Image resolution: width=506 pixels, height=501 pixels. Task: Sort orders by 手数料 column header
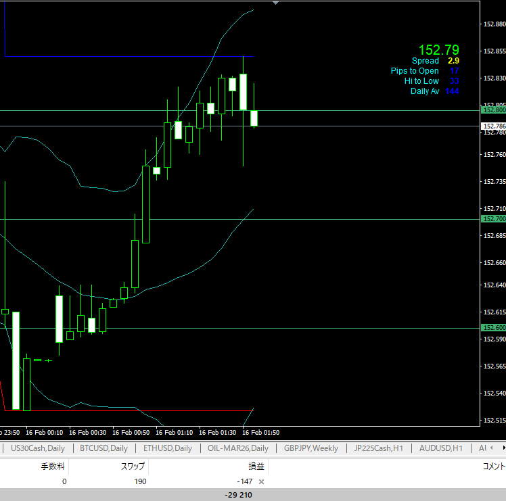(53, 466)
